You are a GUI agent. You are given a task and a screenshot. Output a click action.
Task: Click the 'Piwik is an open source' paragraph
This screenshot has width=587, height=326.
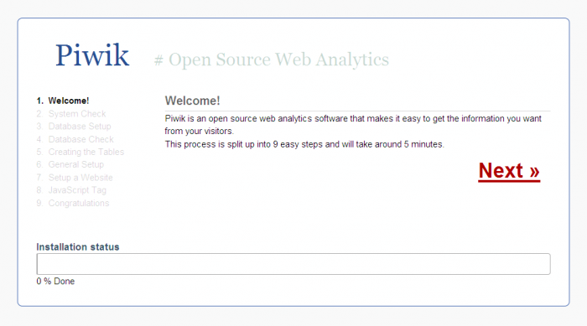click(353, 125)
